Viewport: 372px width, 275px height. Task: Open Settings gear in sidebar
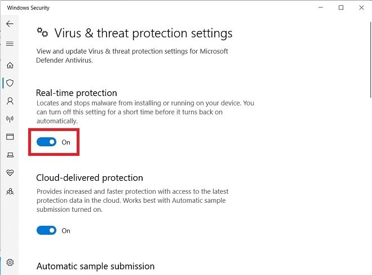click(10, 263)
